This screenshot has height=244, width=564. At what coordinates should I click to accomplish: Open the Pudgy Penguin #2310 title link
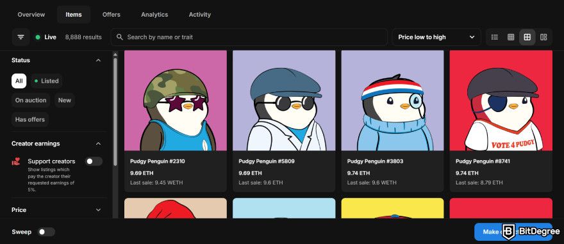tap(158, 161)
